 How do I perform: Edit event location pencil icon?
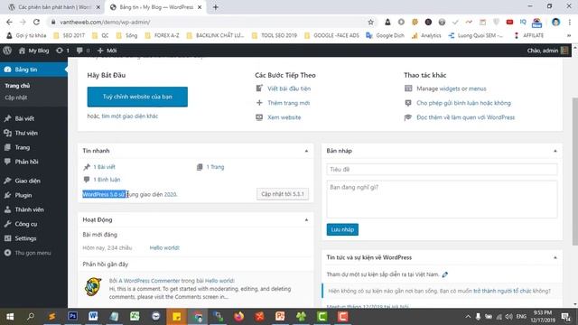tap(445, 274)
